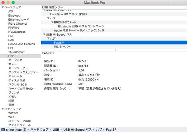Screen dimensions: 187x132
Task: Select プリンタ in the sidebar
Action: (x=14, y=93)
